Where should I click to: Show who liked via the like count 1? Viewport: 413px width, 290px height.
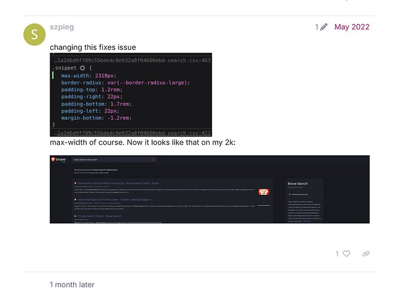pos(337,253)
